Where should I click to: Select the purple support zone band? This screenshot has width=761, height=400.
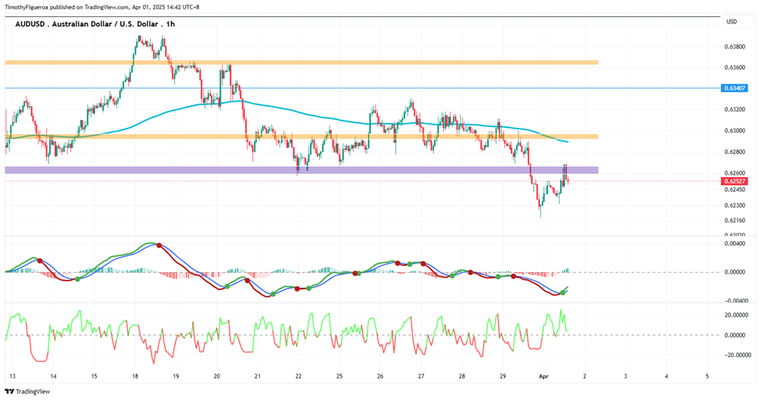(301, 170)
